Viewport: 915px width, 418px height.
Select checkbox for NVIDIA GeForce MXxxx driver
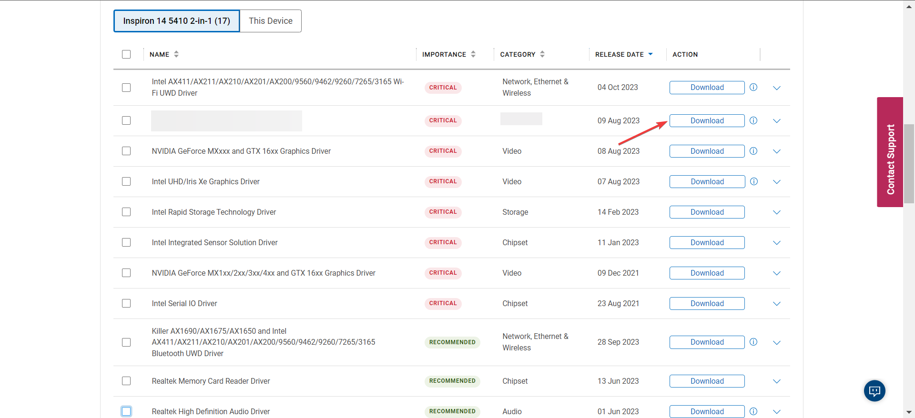click(126, 151)
